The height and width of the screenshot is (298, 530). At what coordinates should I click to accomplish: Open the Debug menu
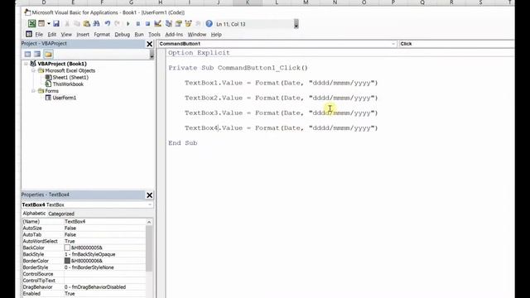coord(122,35)
